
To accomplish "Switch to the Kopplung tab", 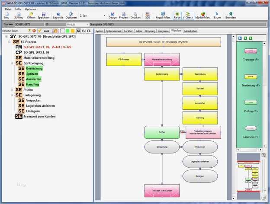I will click(x=150, y=31).
